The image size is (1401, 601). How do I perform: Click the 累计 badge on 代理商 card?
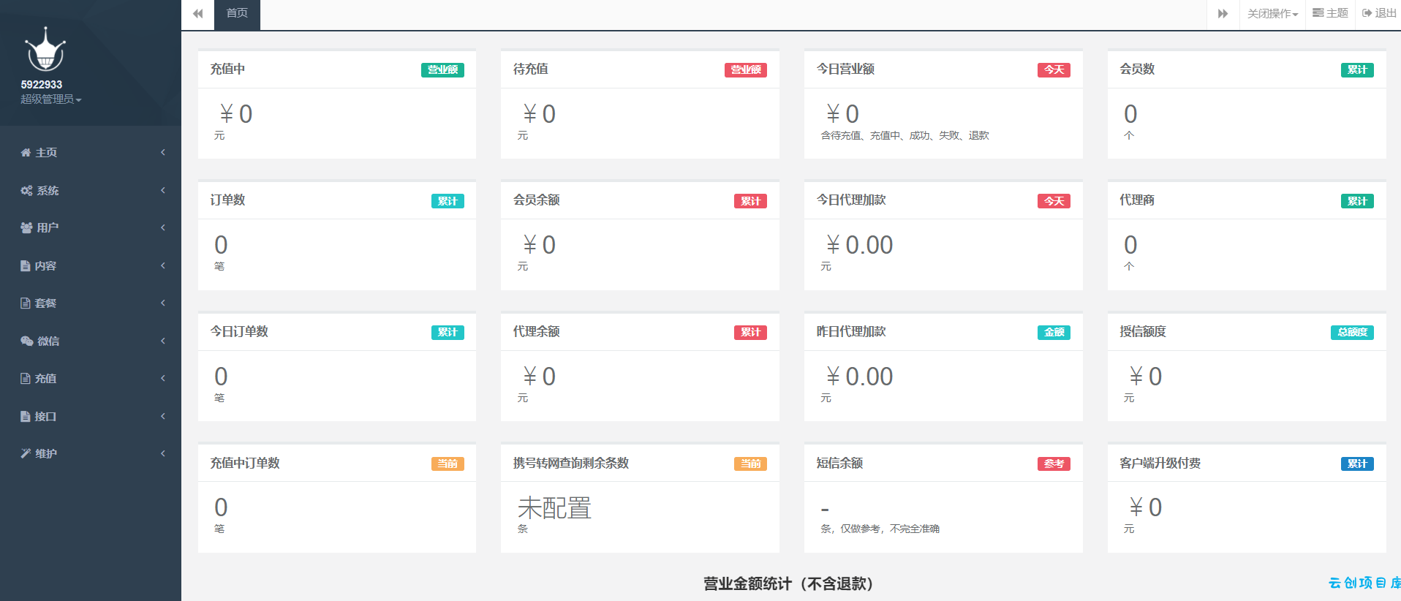[1357, 201]
